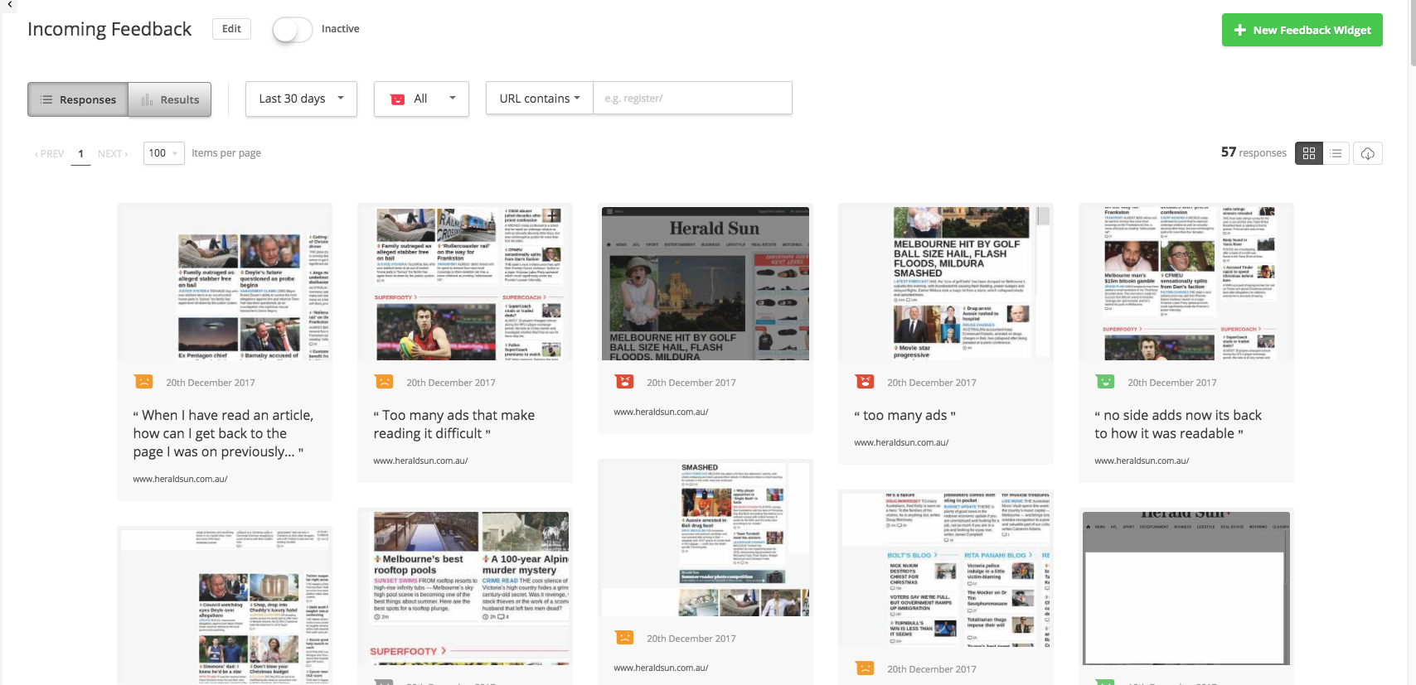Click heraldsun URL under 'Too many ads that make' card
1416x685 pixels.
pos(420,461)
